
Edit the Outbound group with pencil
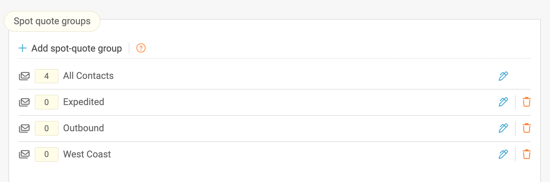503,128
